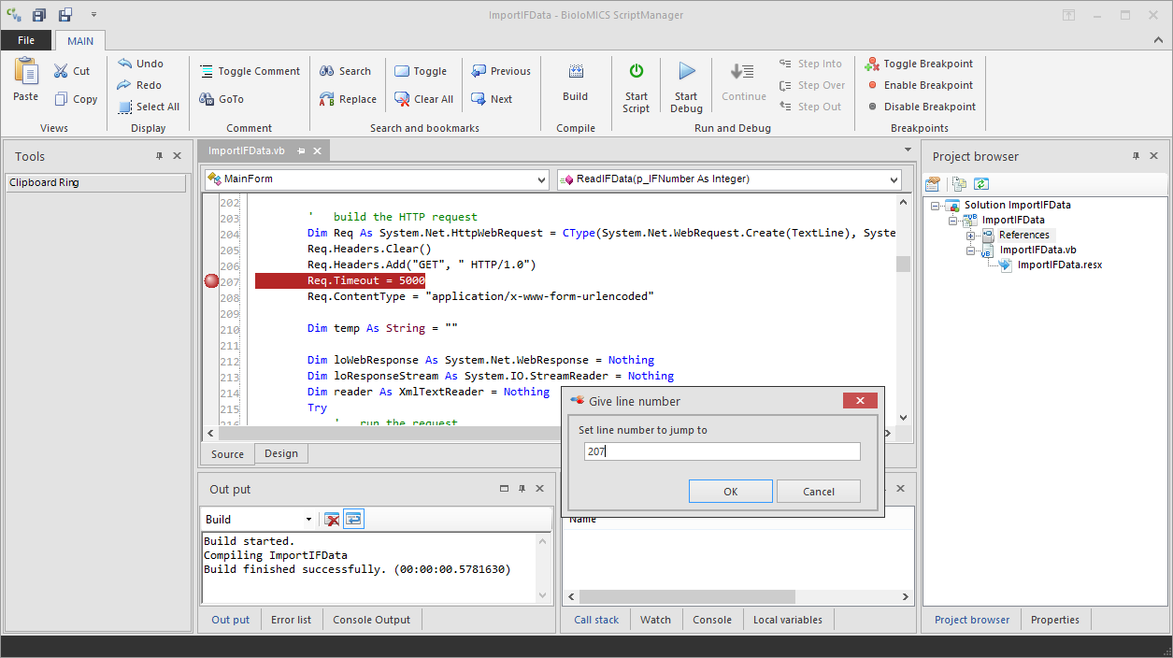Confirm line number with OK

[x=731, y=492]
